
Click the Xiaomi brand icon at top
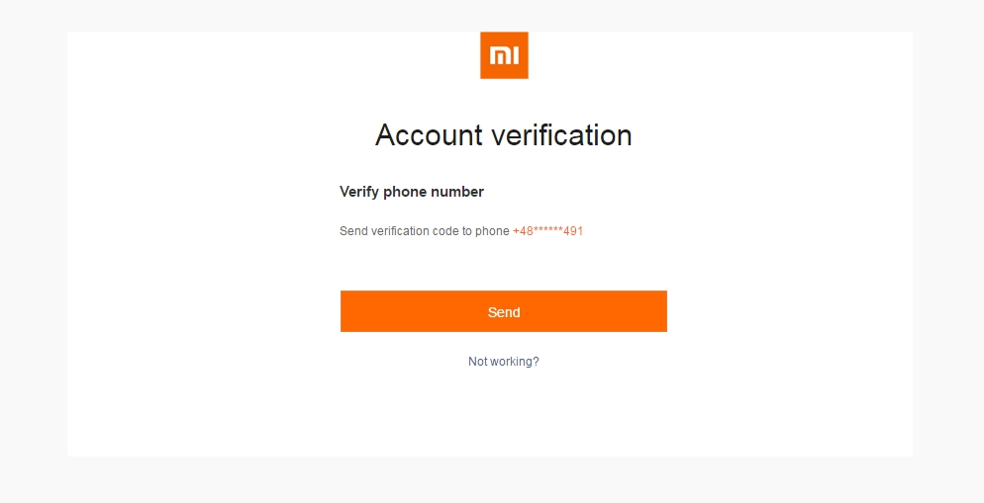pos(504,55)
